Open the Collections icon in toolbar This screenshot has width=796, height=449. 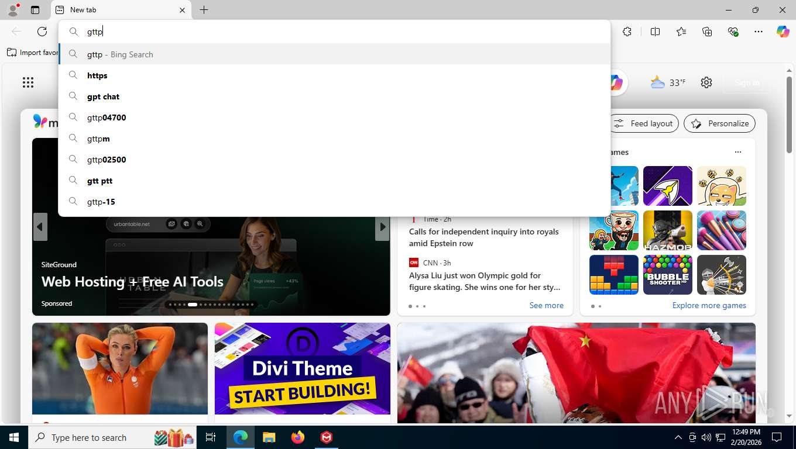[707, 32]
